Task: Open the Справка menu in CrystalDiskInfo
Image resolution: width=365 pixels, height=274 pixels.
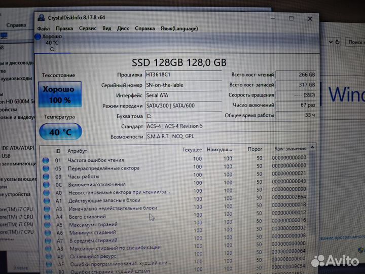Action: (x=145, y=28)
